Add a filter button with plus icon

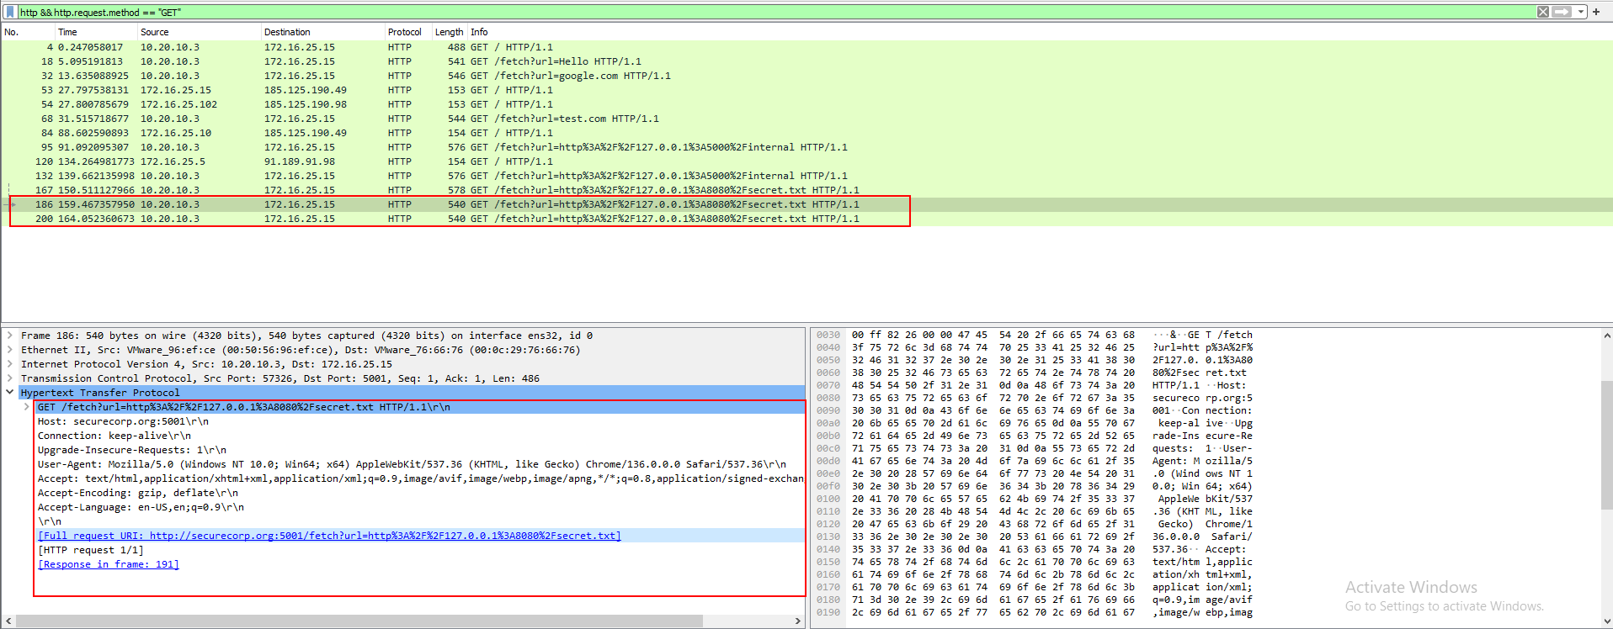tap(1596, 12)
